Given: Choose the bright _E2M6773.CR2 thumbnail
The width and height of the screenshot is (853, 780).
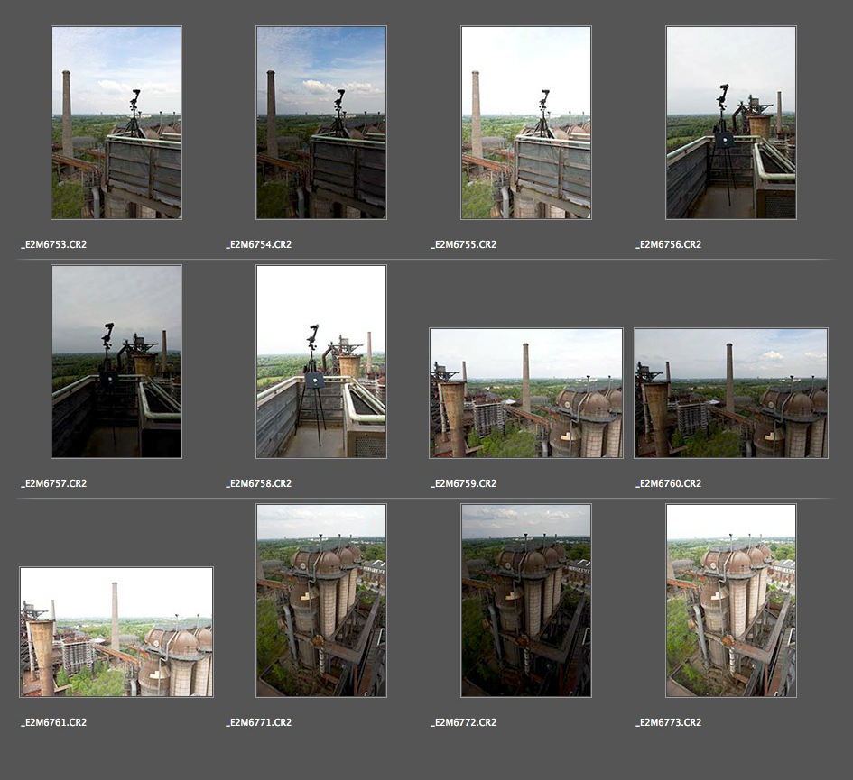Looking at the screenshot, I should click(x=731, y=601).
